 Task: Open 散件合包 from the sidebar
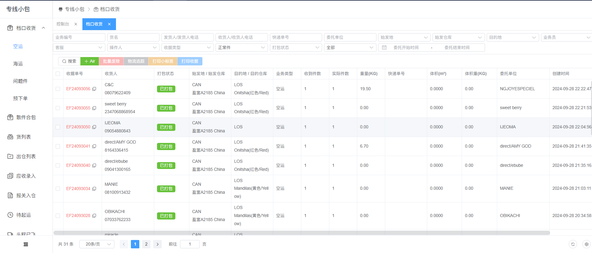click(26, 118)
